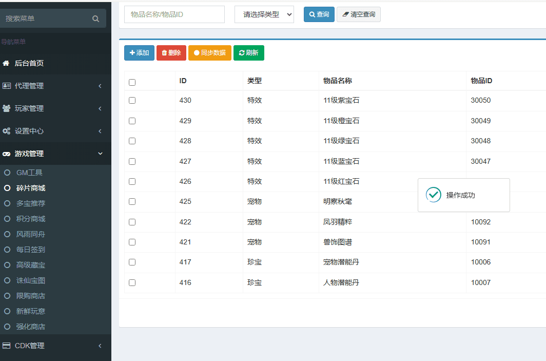Select the checkbox for 宠物潜能丹 row

click(x=132, y=262)
